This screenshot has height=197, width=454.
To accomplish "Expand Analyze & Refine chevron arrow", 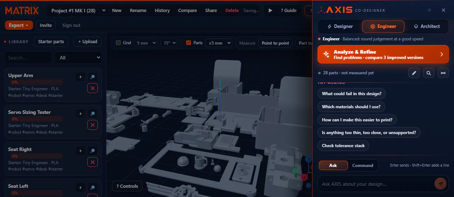I will [x=442, y=54].
